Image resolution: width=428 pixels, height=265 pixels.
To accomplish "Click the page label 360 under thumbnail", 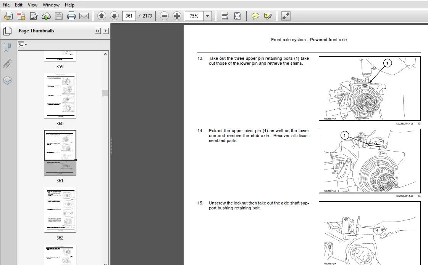I will pyautogui.click(x=60, y=123).
